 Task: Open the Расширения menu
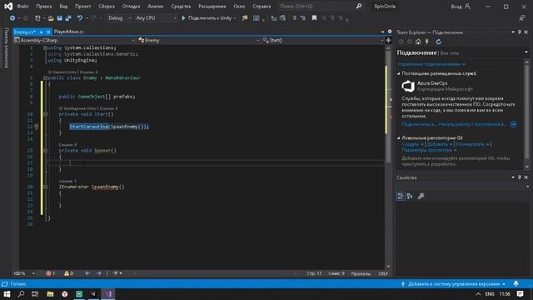point(212,6)
